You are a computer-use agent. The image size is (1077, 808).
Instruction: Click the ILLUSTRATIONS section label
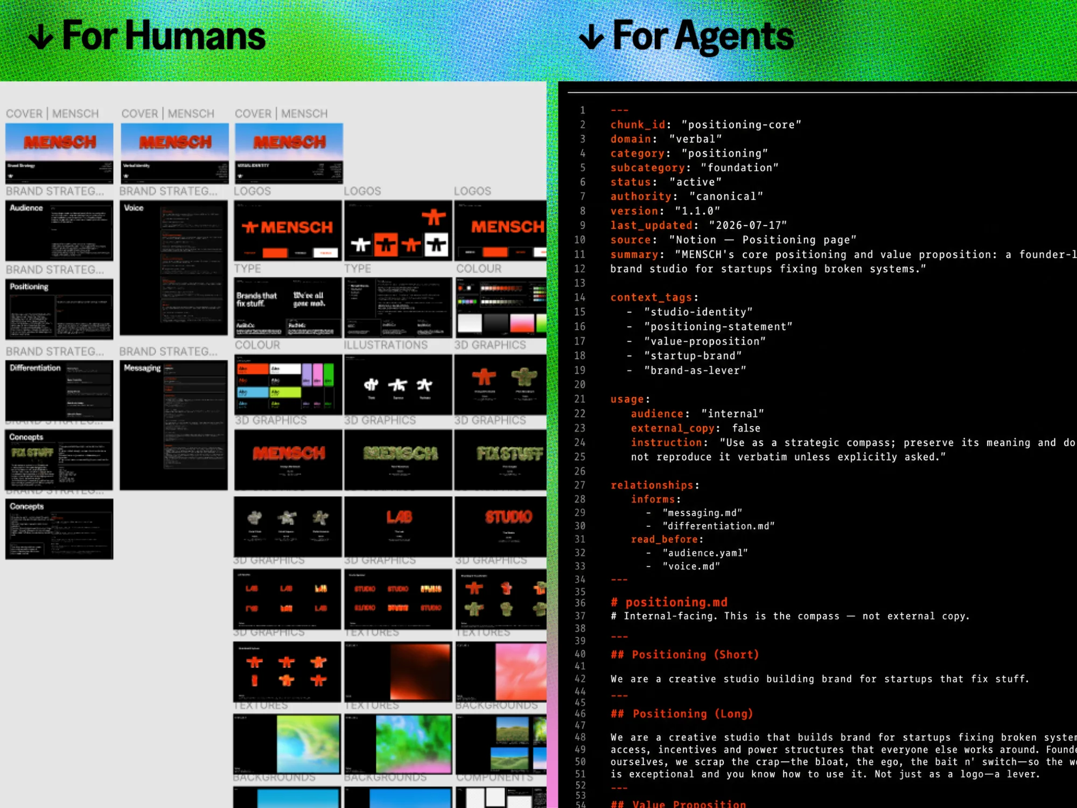tap(386, 345)
